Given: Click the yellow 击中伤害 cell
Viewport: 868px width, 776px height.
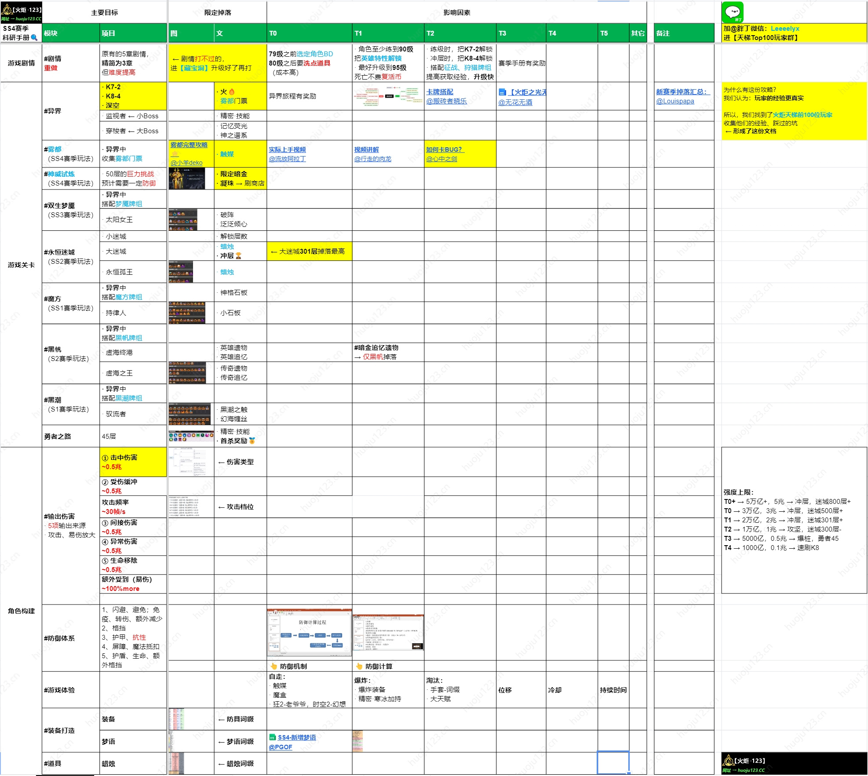Looking at the screenshot, I should pyautogui.click(x=133, y=462).
